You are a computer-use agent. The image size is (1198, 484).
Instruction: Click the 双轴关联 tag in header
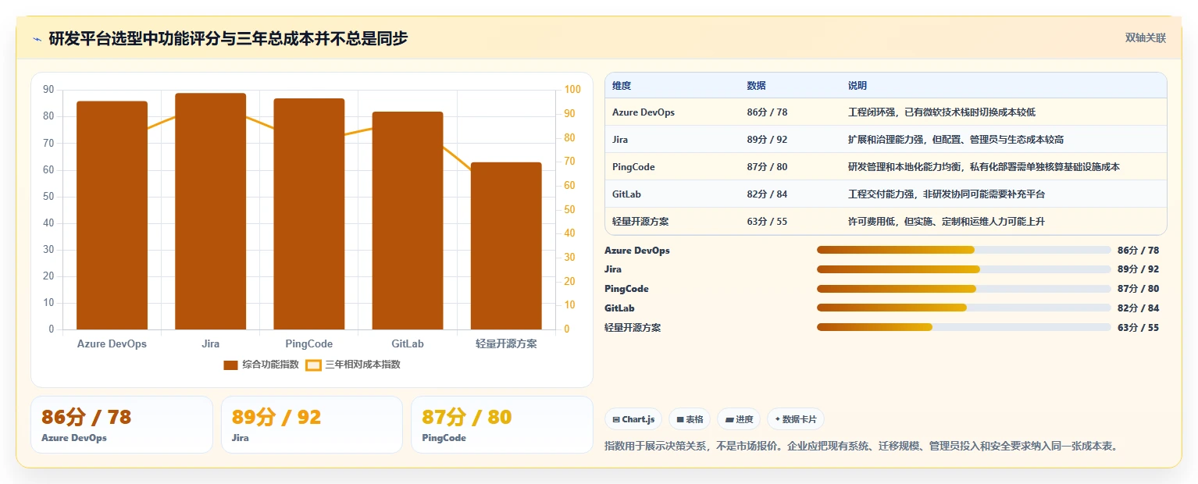1146,38
